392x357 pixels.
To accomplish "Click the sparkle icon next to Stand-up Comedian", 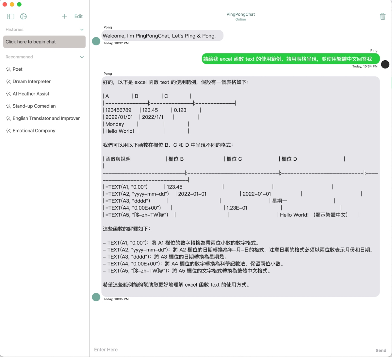I will (8, 106).
